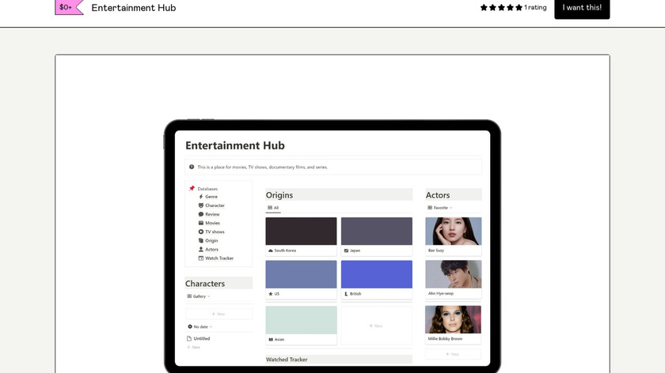Open the Favorite view dropdown under Actors
Screen dimensions: 665x373
440,208
